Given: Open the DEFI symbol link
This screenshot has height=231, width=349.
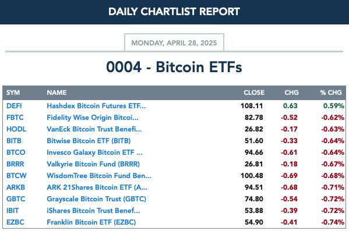Looking at the screenshot, I should tap(14, 106).
